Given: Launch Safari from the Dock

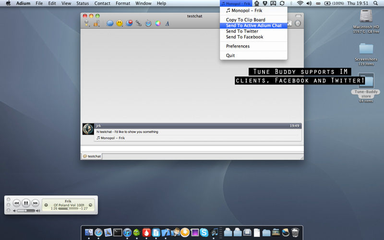Looking at the screenshot, I should 98,232.
